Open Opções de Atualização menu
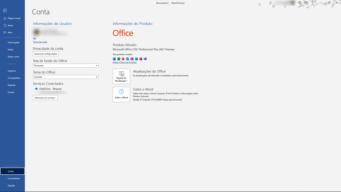 tap(122, 77)
